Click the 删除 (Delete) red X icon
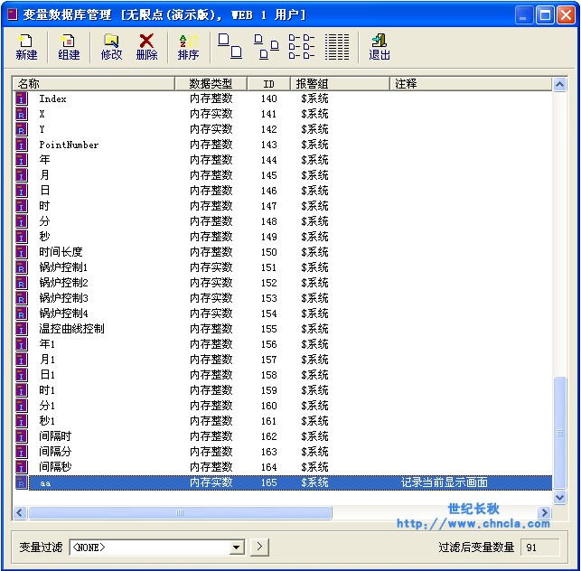The image size is (581, 571). pos(146,47)
